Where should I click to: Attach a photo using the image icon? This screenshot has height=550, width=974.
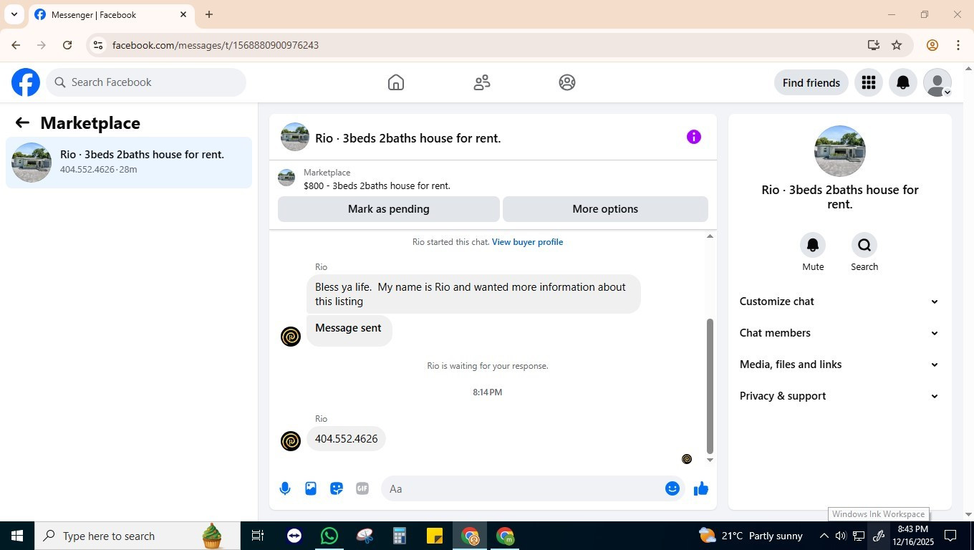coord(311,488)
